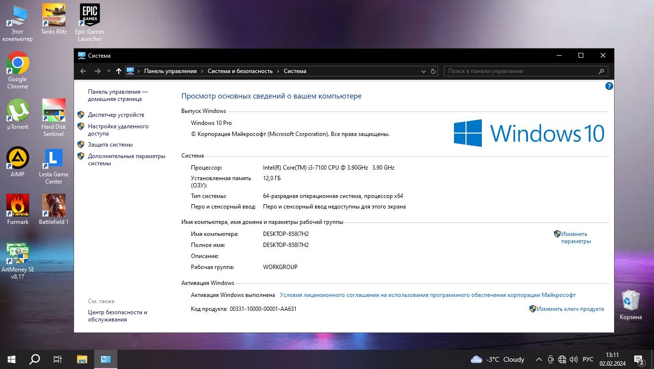Click Система и безопасность breadcrumb
Viewport: 654px width, 369px height.
point(240,71)
